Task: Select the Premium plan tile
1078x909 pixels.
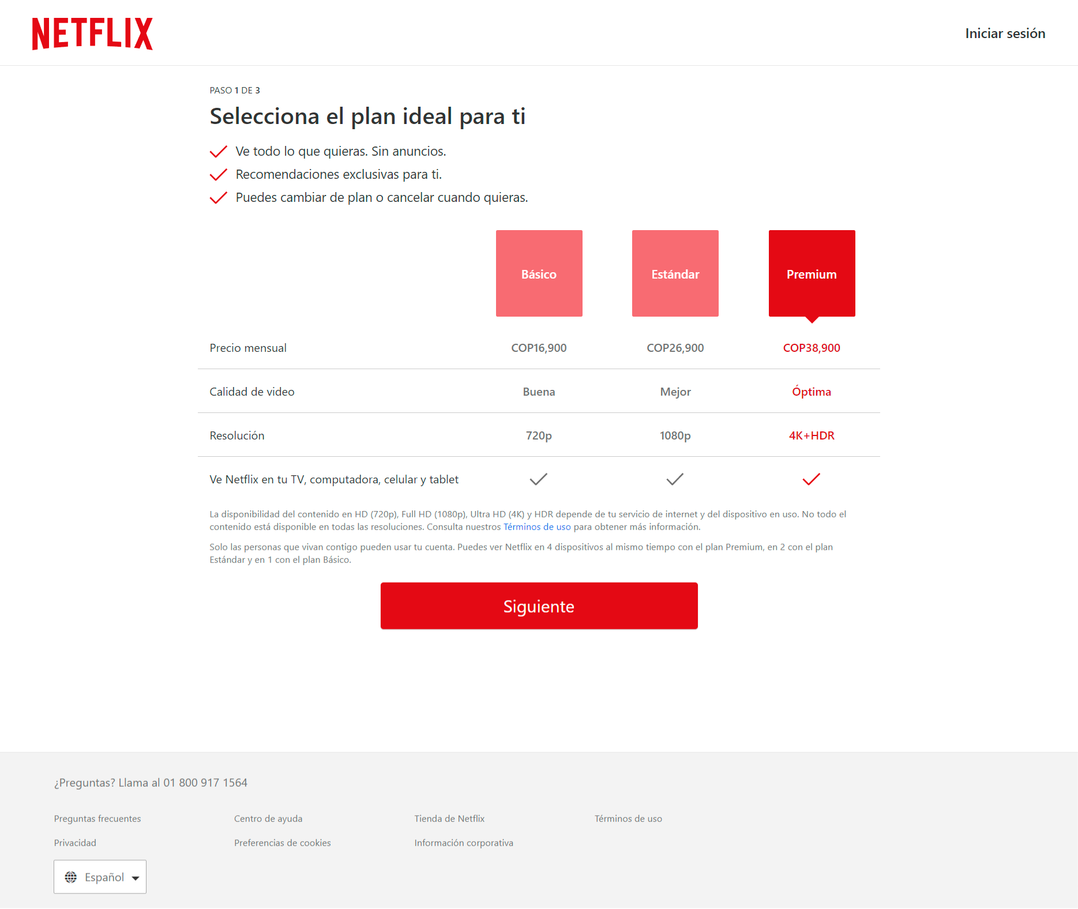Action: pos(812,273)
